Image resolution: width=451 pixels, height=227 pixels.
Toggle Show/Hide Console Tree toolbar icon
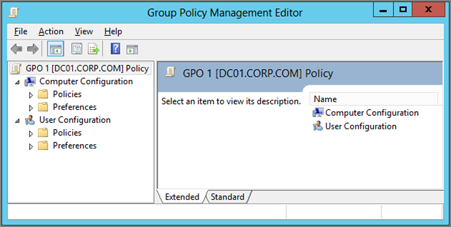55,49
